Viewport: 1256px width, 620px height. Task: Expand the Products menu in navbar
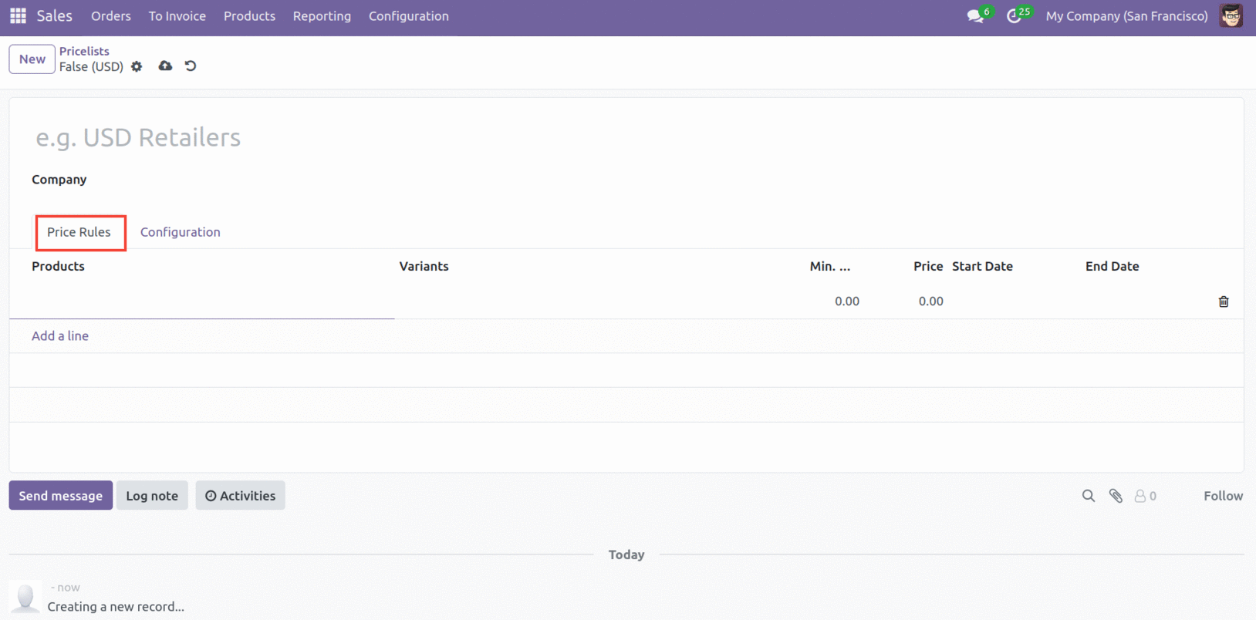coord(249,16)
